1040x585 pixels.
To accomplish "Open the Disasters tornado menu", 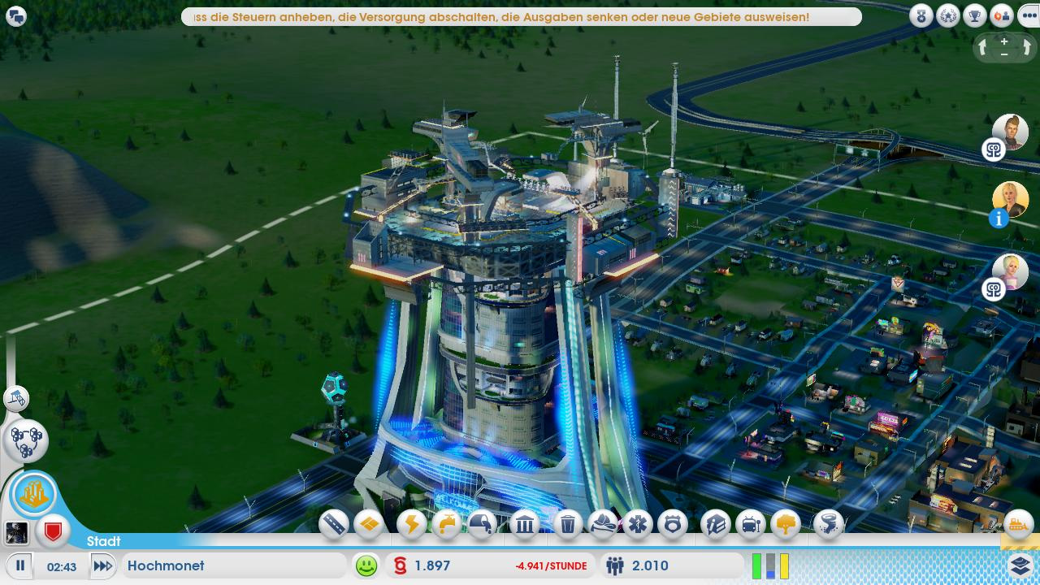I will pos(829,524).
